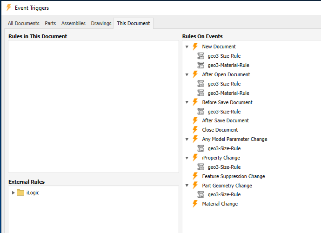Click the lightning icon beside New Document
This screenshot has height=233, width=321.
pyautogui.click(x=195, y=47)
